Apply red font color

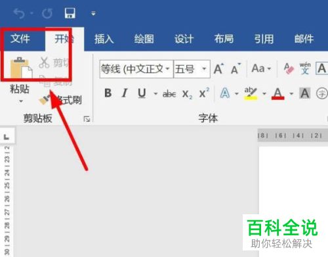pyautogui.click(x=278, y=93)
